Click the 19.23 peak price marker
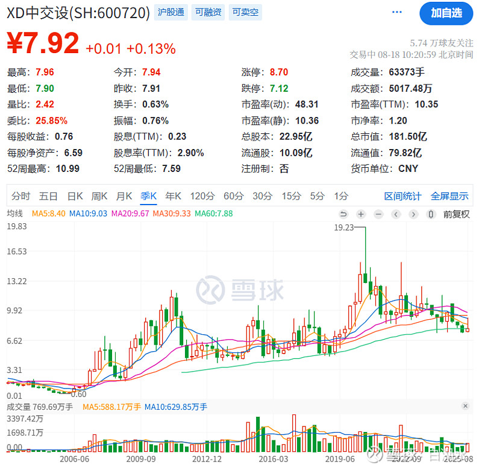 coord(344,227)
